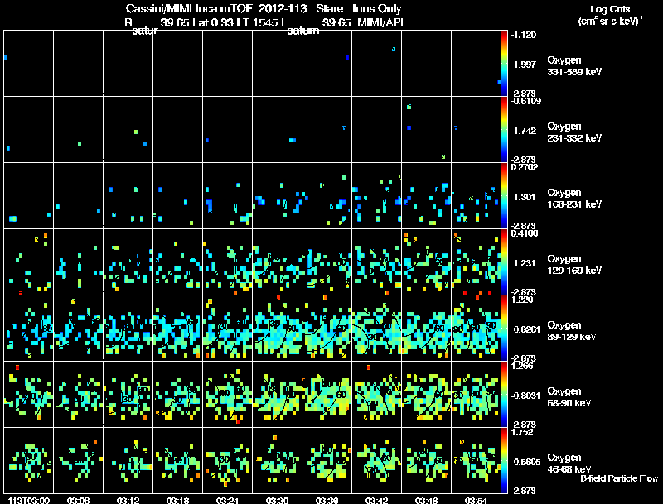The width and height of the screenshot is (663, 504).
Task: Click the Log Cnts units header
Action: point(610,15)
